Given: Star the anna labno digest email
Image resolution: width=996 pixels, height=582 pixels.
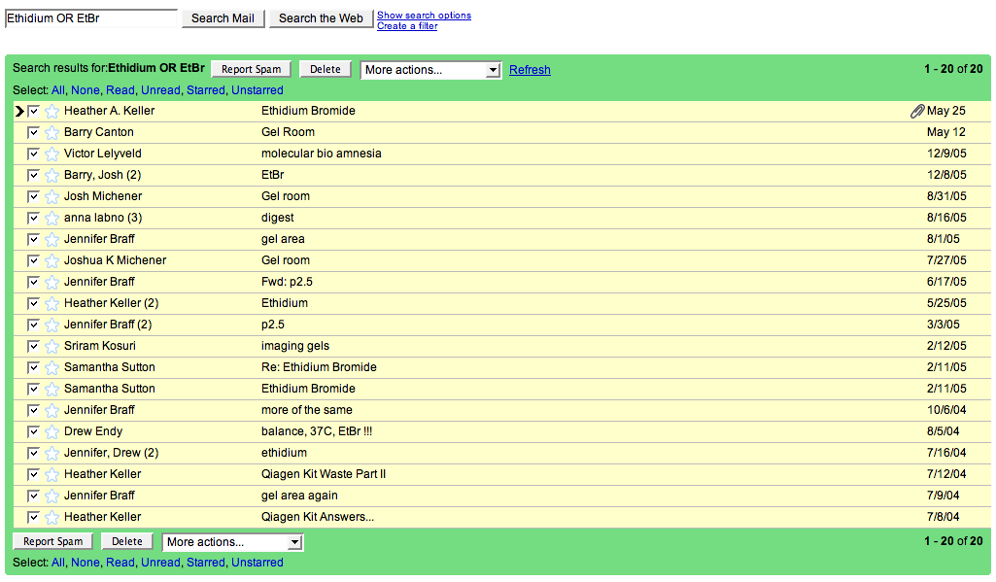Looking at the screenshot, I should [x=52, y=218].
